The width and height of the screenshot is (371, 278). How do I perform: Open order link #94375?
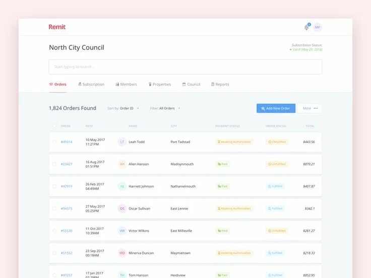[x=67, y=208]
